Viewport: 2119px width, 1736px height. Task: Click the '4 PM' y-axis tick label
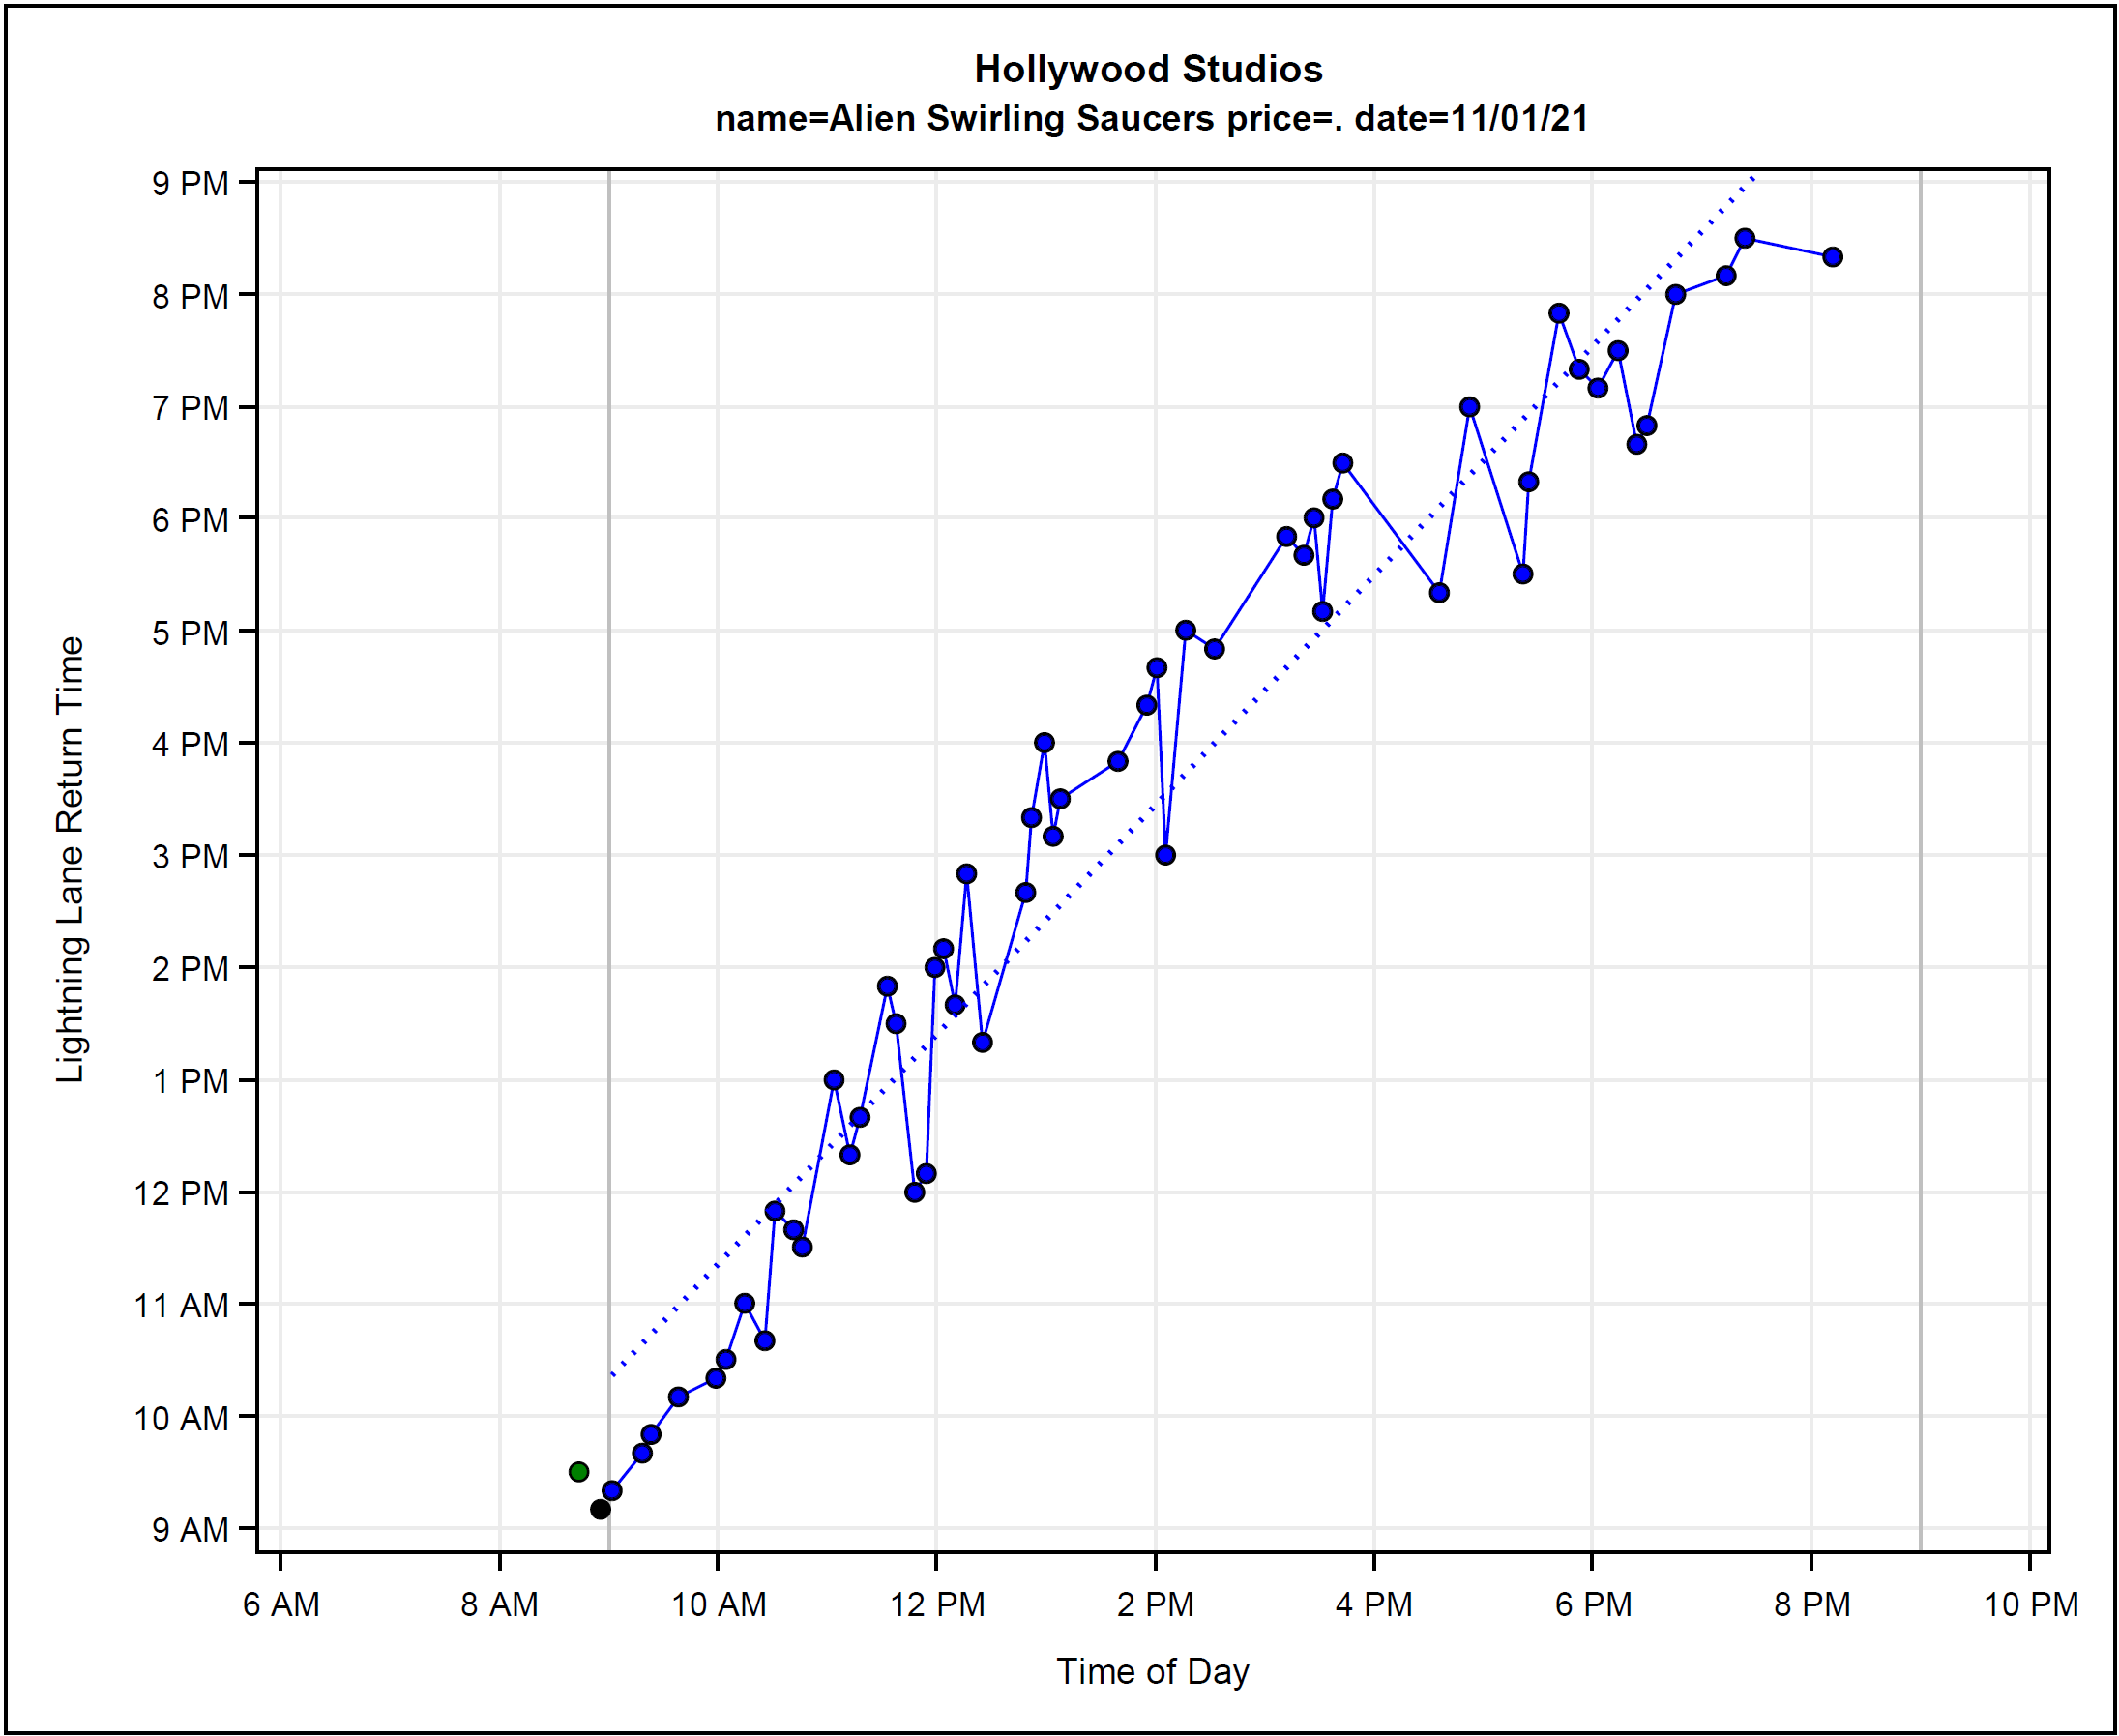[190, 744]
